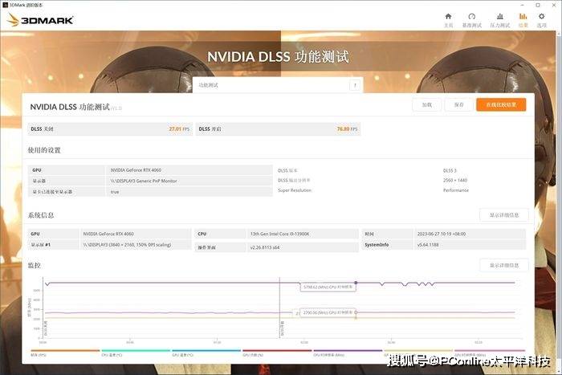Select the orange Results (结果) chart icon

pyautogui.click(x=523, y=20)
